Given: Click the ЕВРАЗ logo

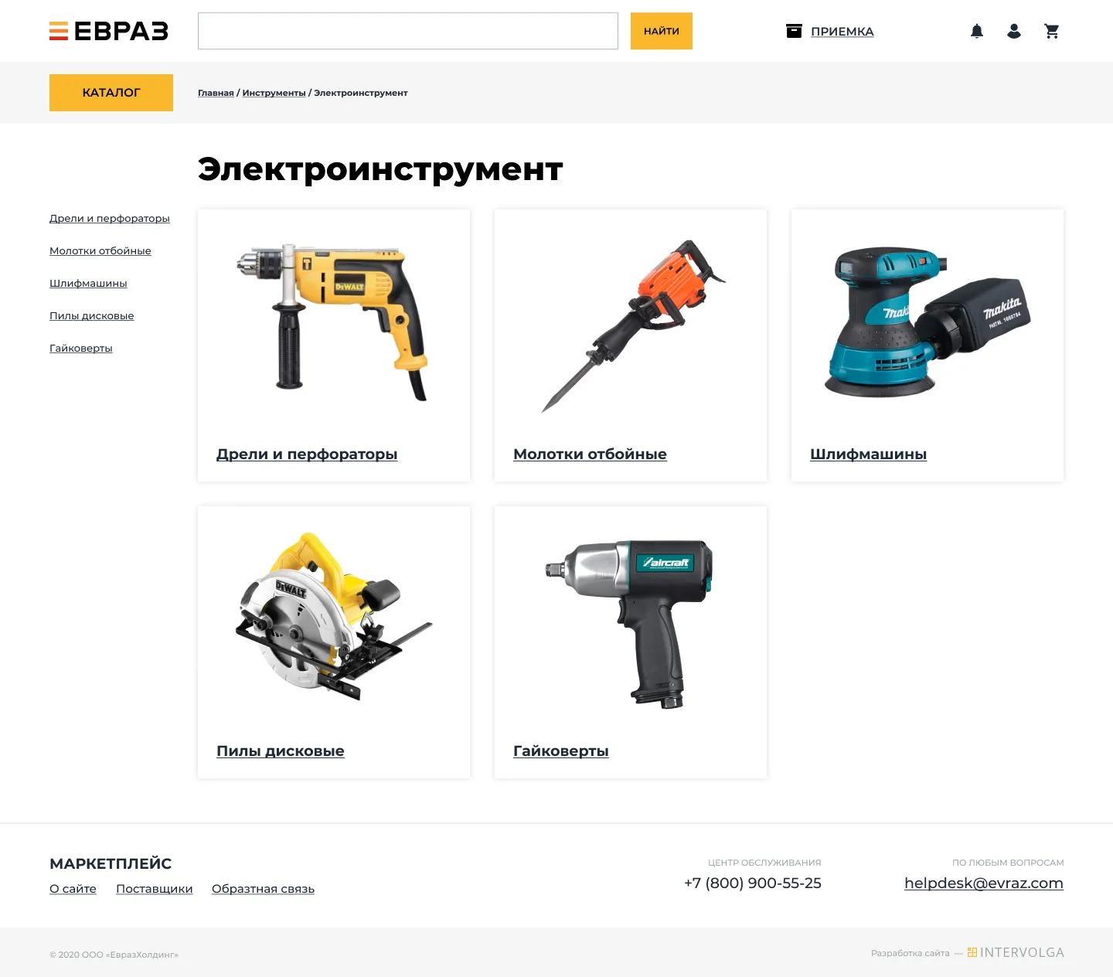Looking at the screenshot, I should pyautogui.click(x=109, y=31).
